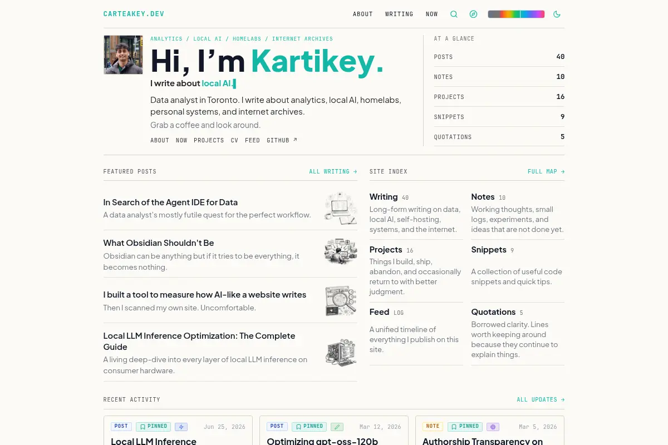Open post What Obsidian Shouldn't Be
This screenshot has width=668, height=445.
(159, 243)
